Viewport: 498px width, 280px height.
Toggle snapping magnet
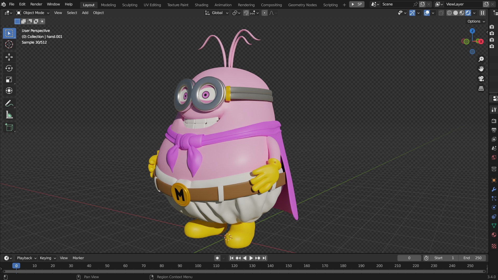click(246, 13)
